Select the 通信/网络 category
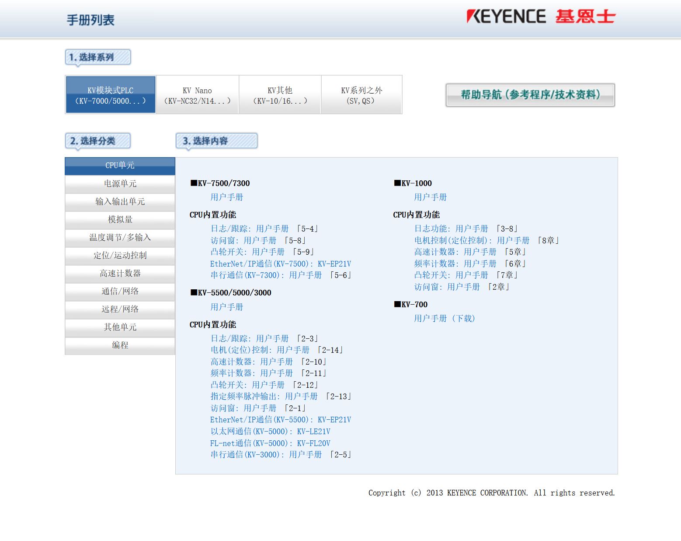Viewport: 681px width, 541px height. click(120, 292)
